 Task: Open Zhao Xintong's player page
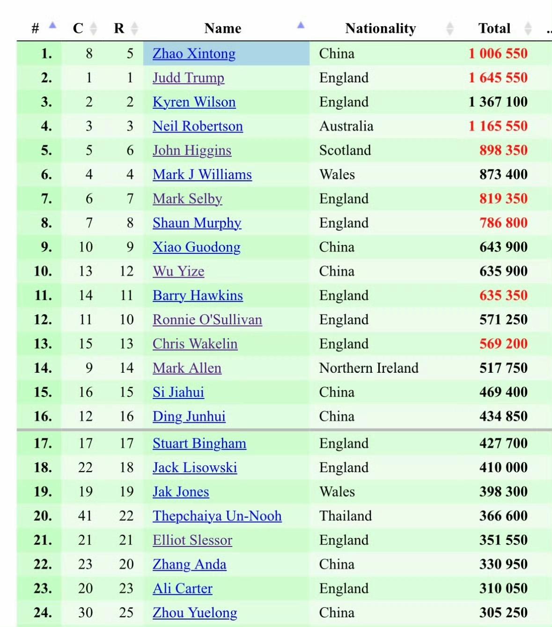194,54
